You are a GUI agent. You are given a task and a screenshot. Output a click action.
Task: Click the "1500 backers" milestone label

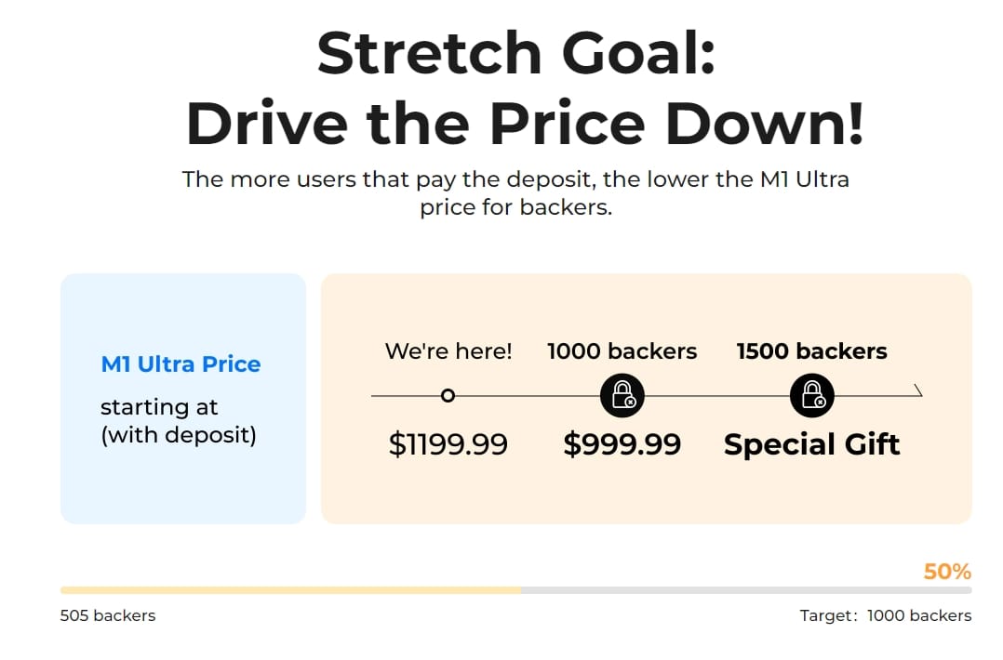click(811, 351)
